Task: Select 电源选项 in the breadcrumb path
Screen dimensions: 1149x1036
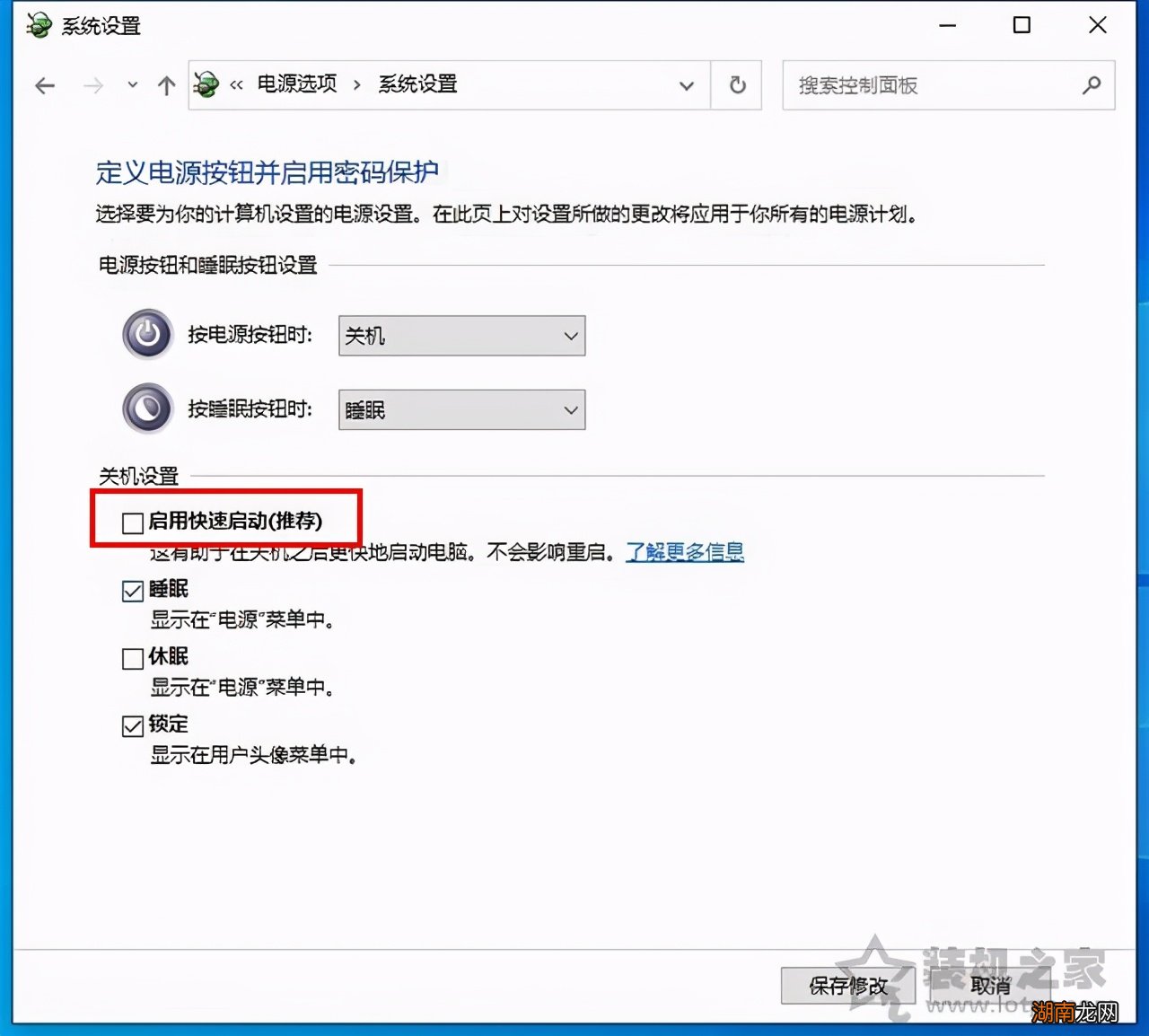Action: 296,83
